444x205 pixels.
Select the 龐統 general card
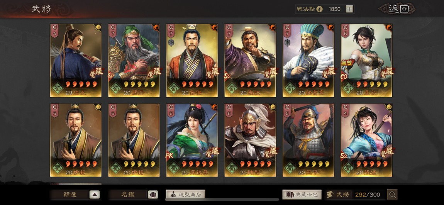pyautogui.click(x=250, y=60)
